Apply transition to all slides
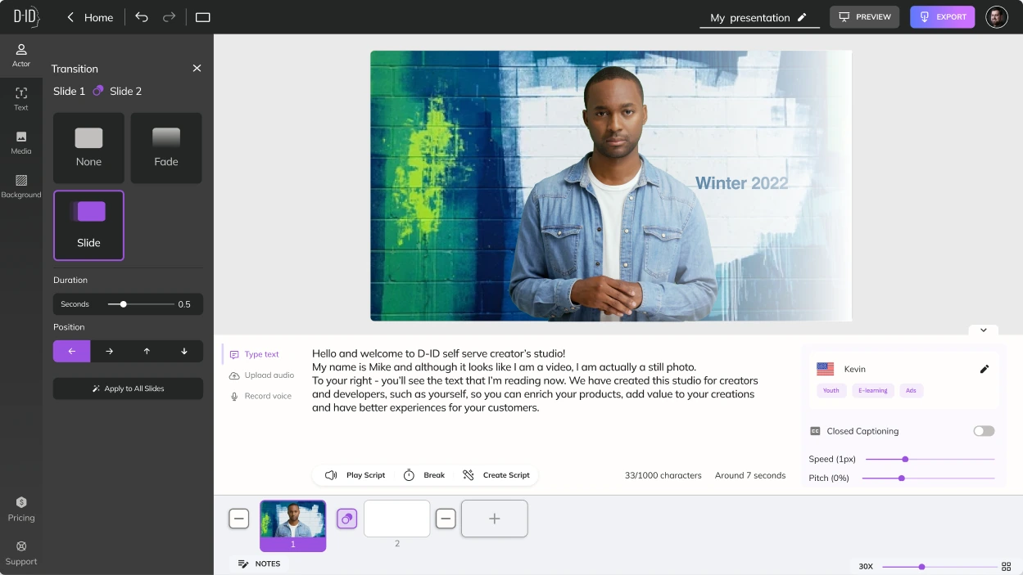This screenshot has width=1023, height=575. (128, 389)
